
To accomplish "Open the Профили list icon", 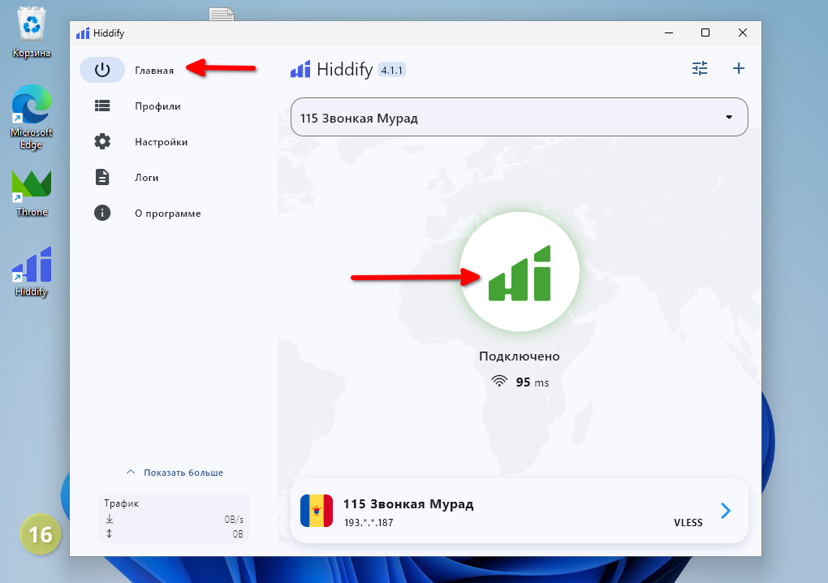I will [x=102, y=106].
